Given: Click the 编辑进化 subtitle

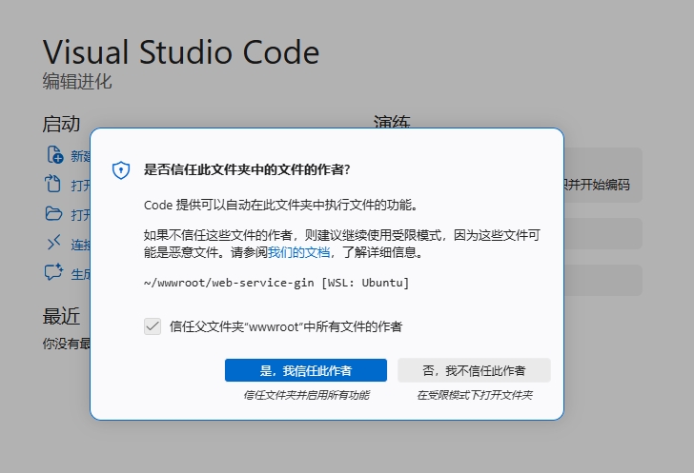Looking at the screenshot, I should (77, 81).
